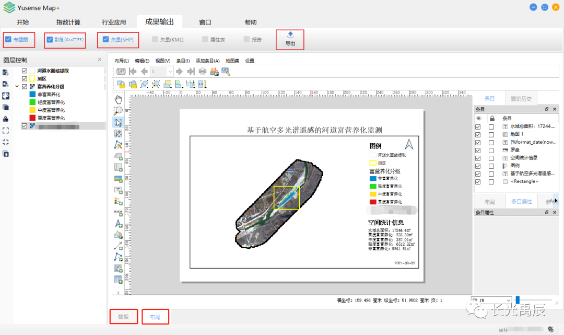The height and width of the screenshot is (335, 564).
Task: Click the print layout icon
Action: [202, 72]
